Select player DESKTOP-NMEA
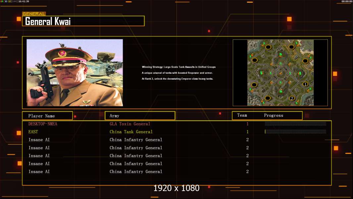This screenshot has width=353, height=199. tap(43, 124)
